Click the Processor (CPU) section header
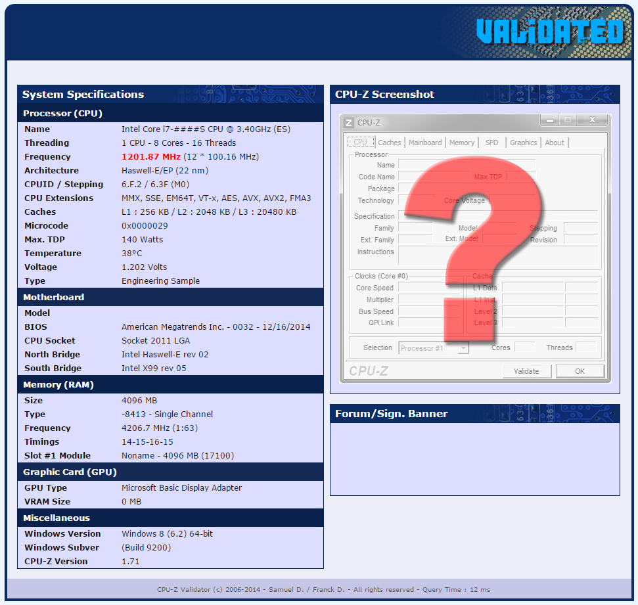638x605 pixels. click(x=170, y=114)
